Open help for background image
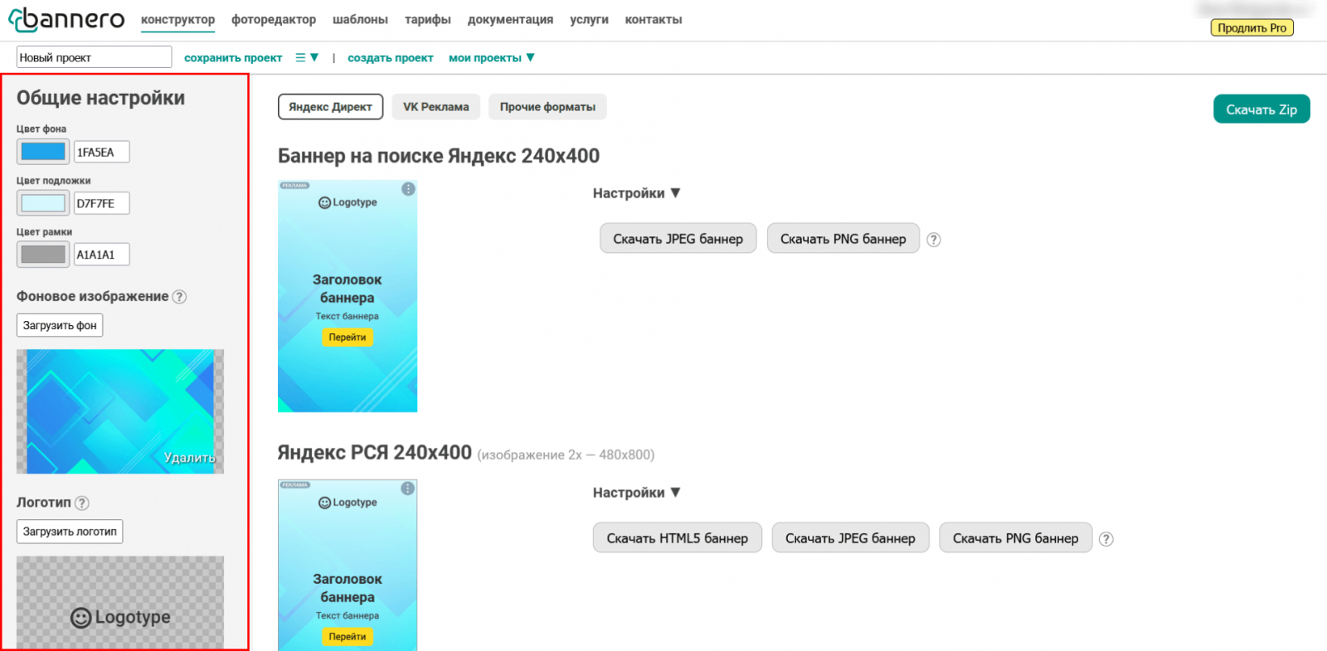Viewport: 1327px width, 651px height. click(x=179, y=297)
